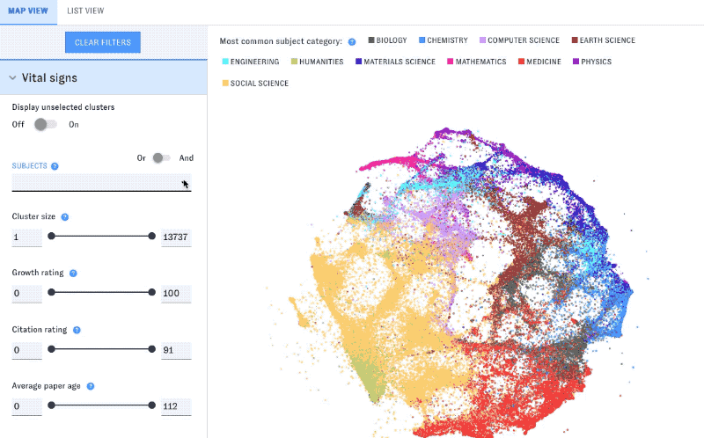Open the Subjects dropdown field
704x438 pixels.
[x=101, y=183]
